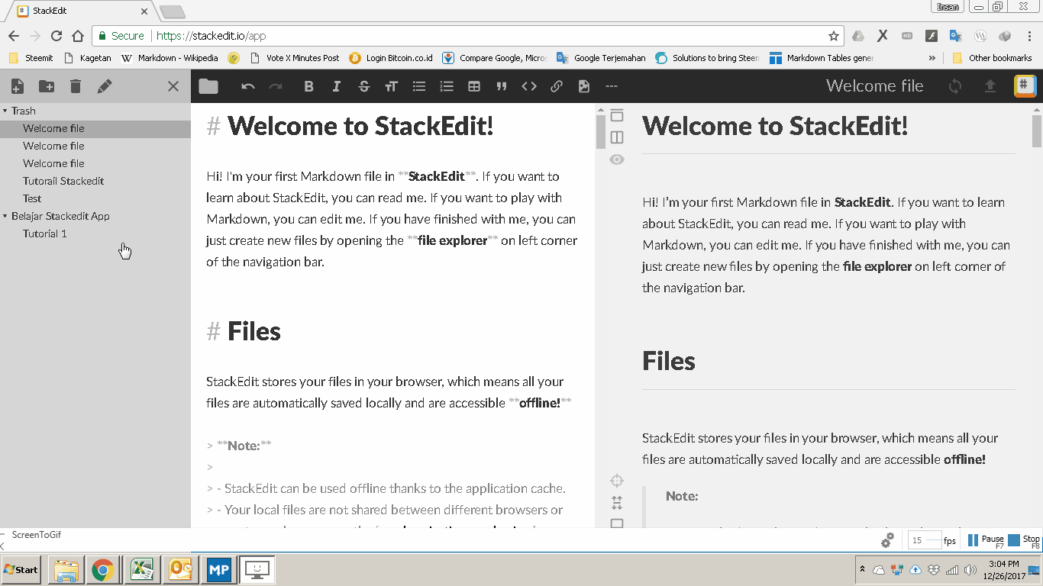Stop the ScreenToGif recording
Screen dimensions: 1043x586
click(x=1024, y=540)
